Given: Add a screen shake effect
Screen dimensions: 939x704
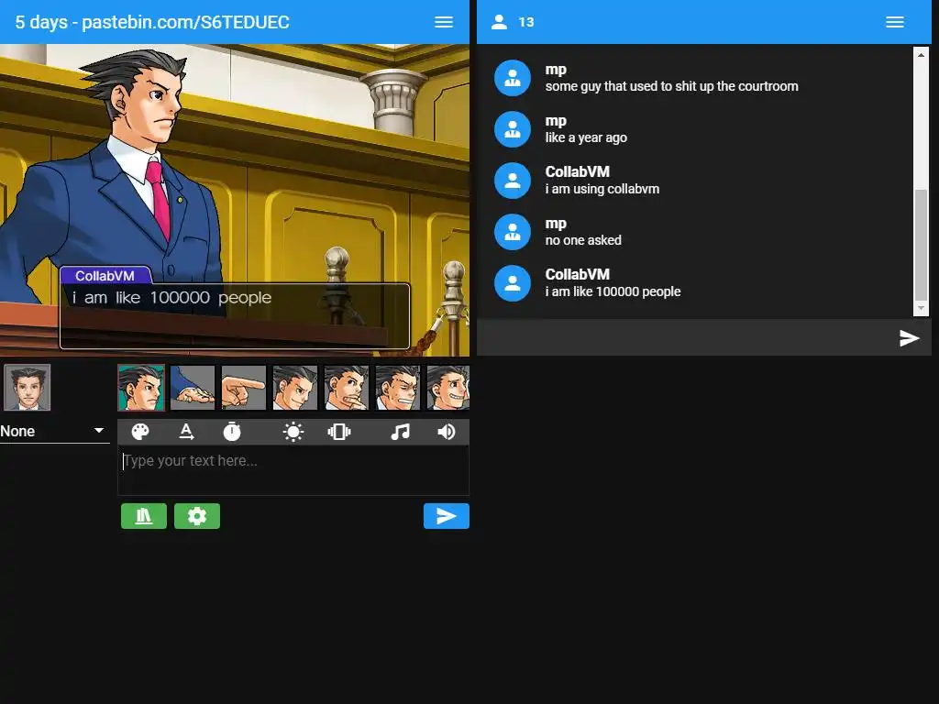Looking at the screenshot, I should (x=339, y=432).
